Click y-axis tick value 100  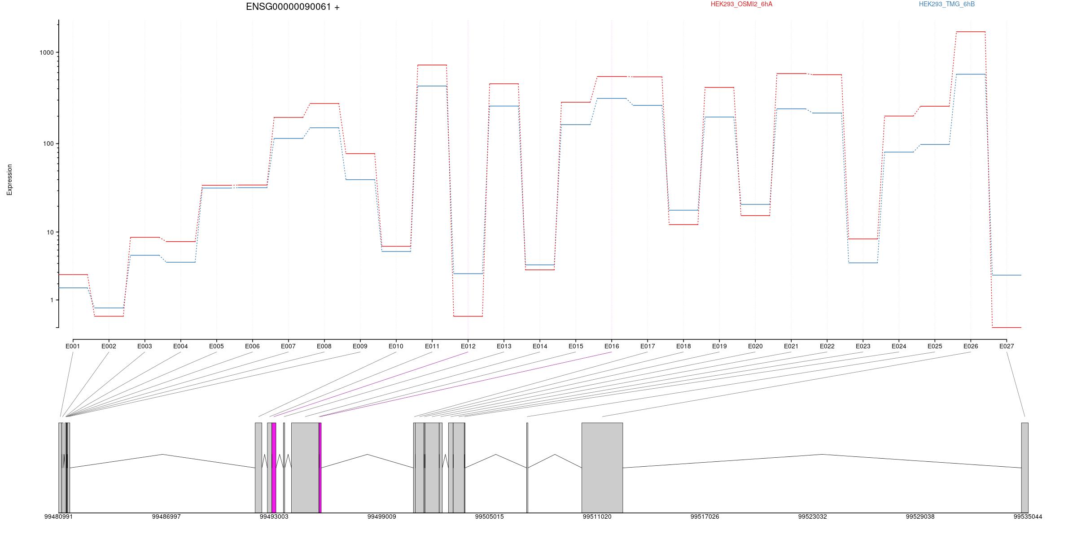coord(48,144)
